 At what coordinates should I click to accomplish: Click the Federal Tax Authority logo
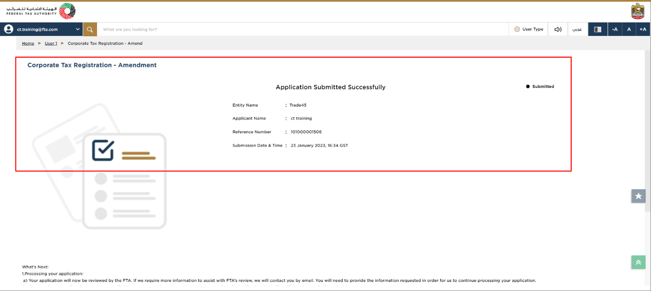coord(41,11)
